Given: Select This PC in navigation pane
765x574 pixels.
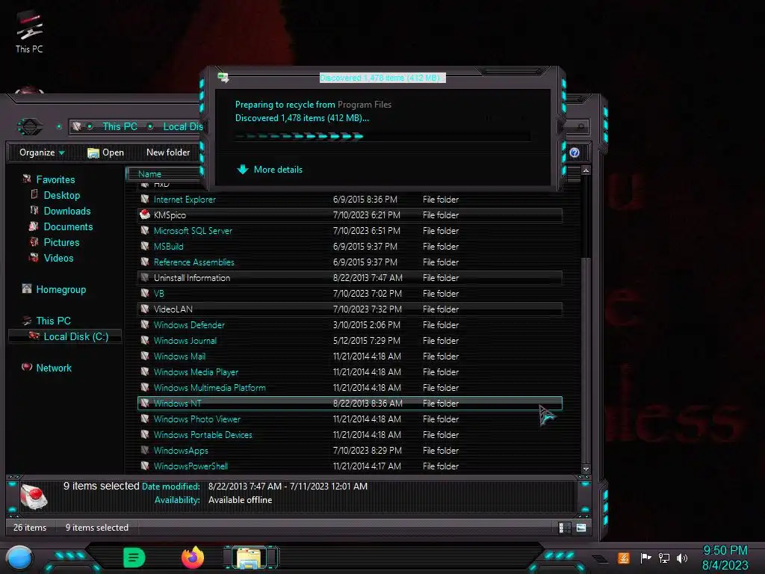Looking at the screenshot, I should pyautogui.click(x=54, y=321).
